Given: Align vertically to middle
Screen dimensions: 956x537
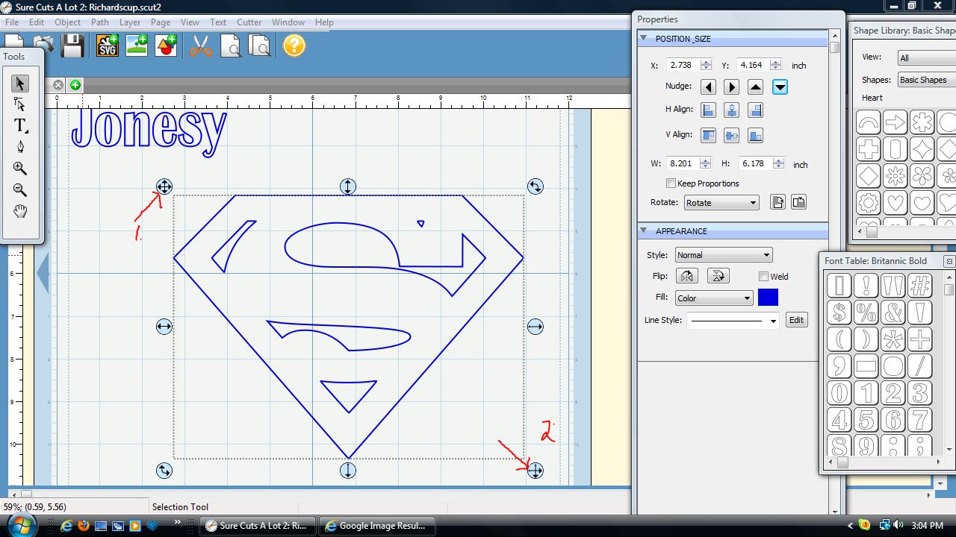Looking at the screenshot, I should click(732, 136).
